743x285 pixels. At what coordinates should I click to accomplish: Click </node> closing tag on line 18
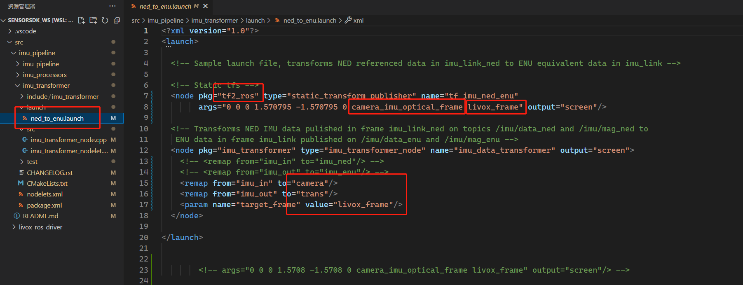click(187, 216)
